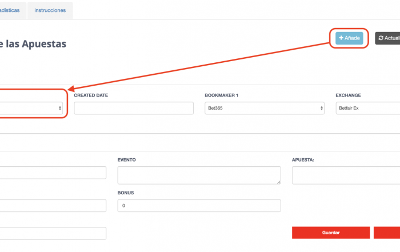Click the empty field left of Evento

pyautogui.click(x=53, y=173)
